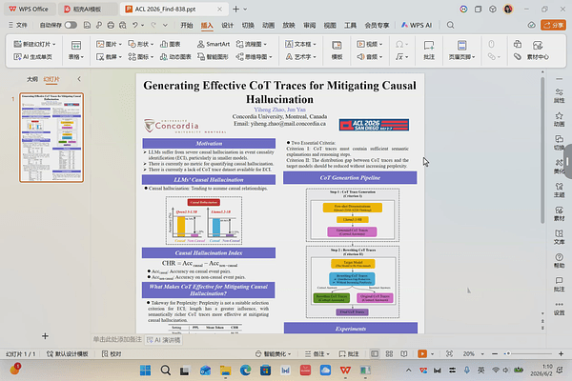
Task: Click the search magnifier in menu bar
Action: (451, 25)
